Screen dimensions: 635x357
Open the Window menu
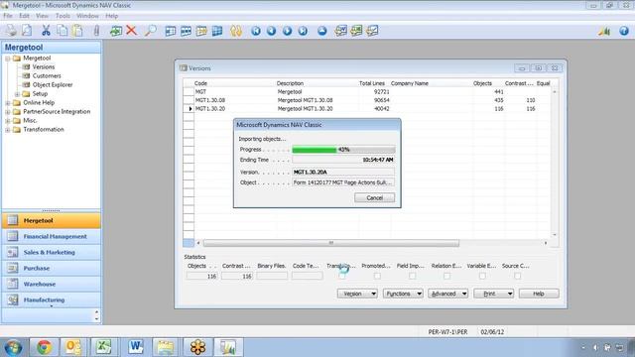coord(87,16)
